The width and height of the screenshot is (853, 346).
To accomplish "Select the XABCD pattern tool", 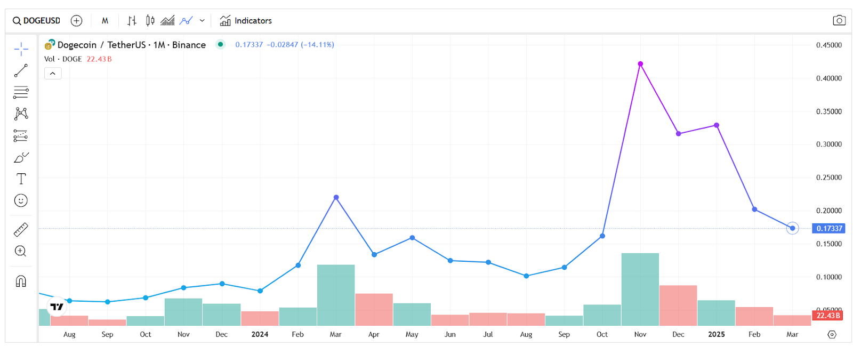I will click(21, 114).
